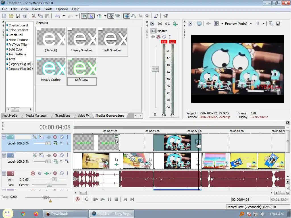Go to End of project button
The height and width of the screenshot is (218, 291).
click(x=132, y=199)
